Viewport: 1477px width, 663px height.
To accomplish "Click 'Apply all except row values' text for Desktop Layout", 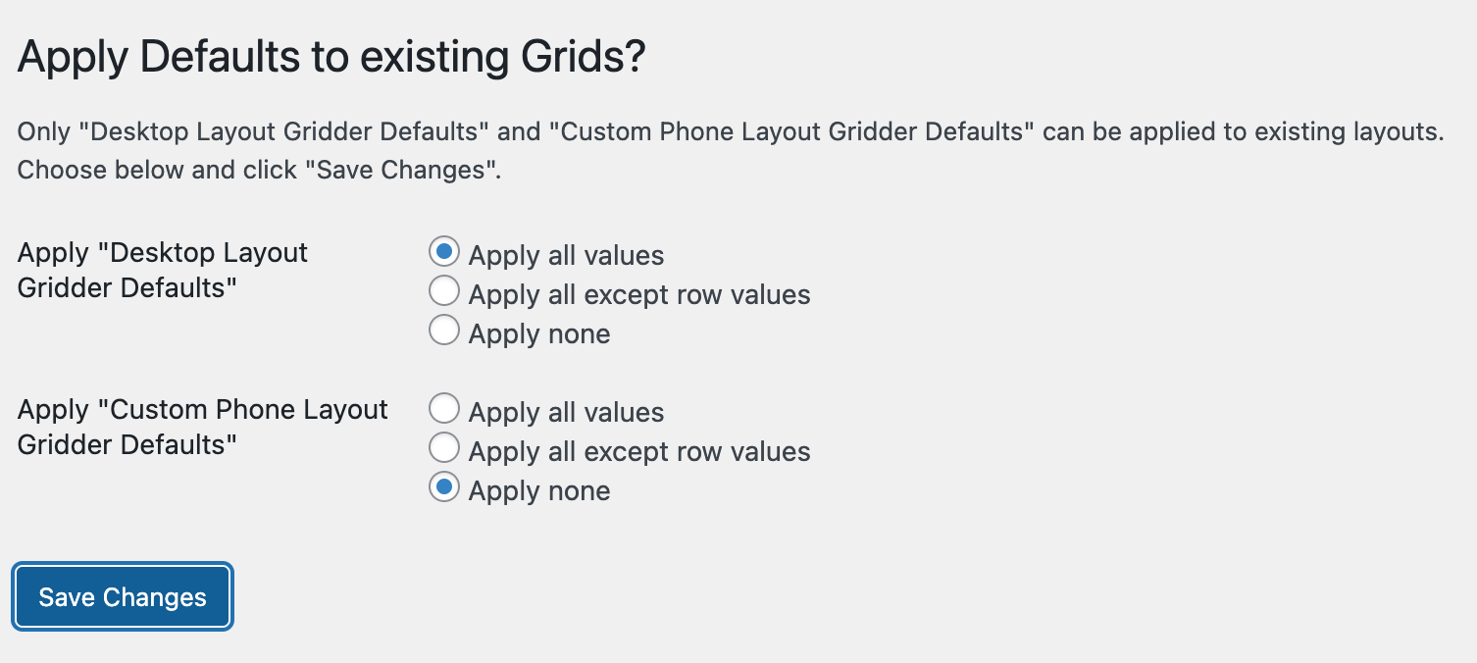I will [639, 295].
